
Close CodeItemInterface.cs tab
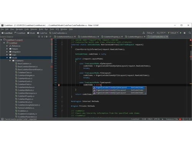[75, 36]
